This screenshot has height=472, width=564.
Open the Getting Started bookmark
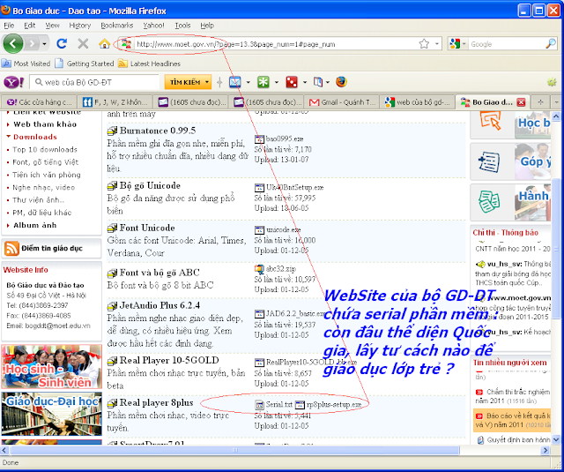pos(85,64)
